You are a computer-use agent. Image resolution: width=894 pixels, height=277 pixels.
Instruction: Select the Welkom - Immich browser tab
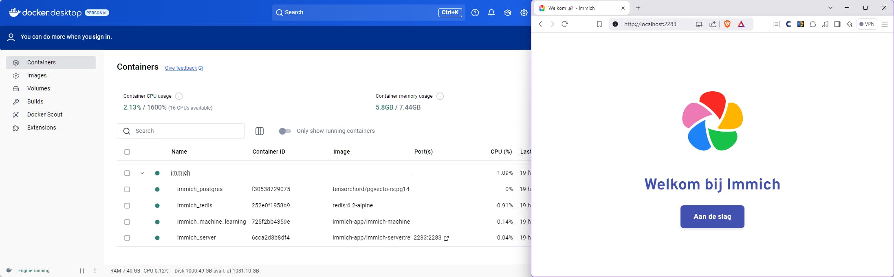tap(581, 8)
